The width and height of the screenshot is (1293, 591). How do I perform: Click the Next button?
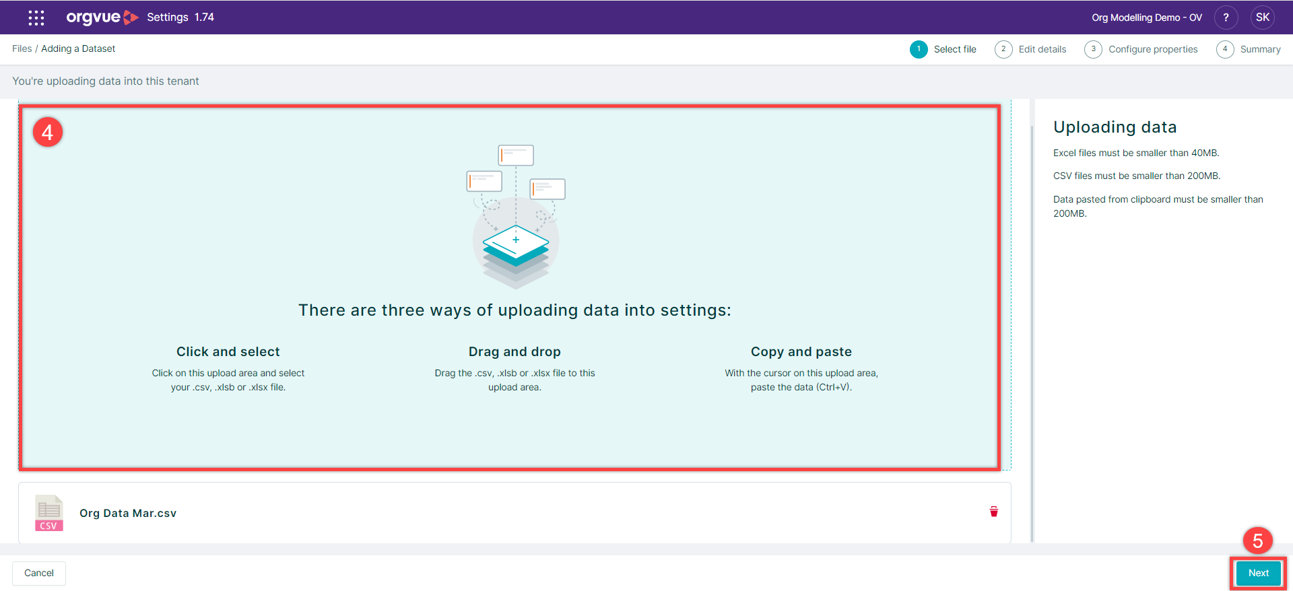[x=1258, y=573]
